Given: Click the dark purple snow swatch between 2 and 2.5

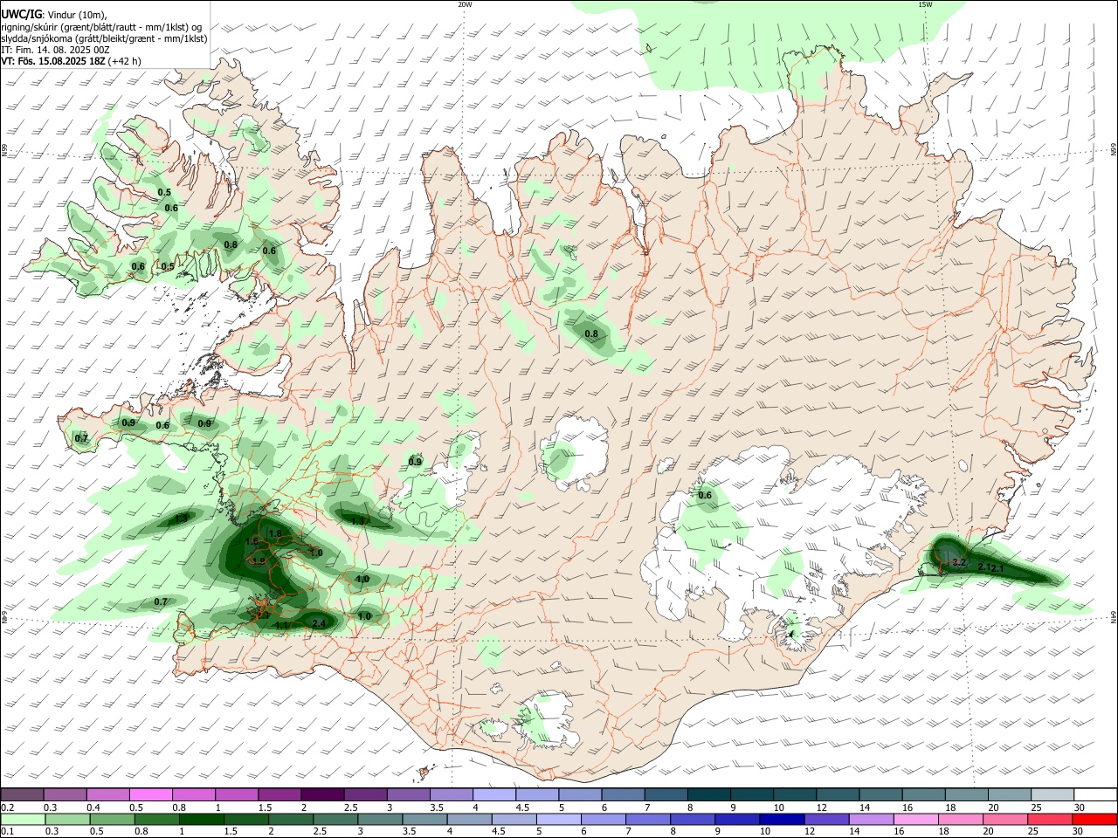Looking at the screenshot, I should coord(322,795).
